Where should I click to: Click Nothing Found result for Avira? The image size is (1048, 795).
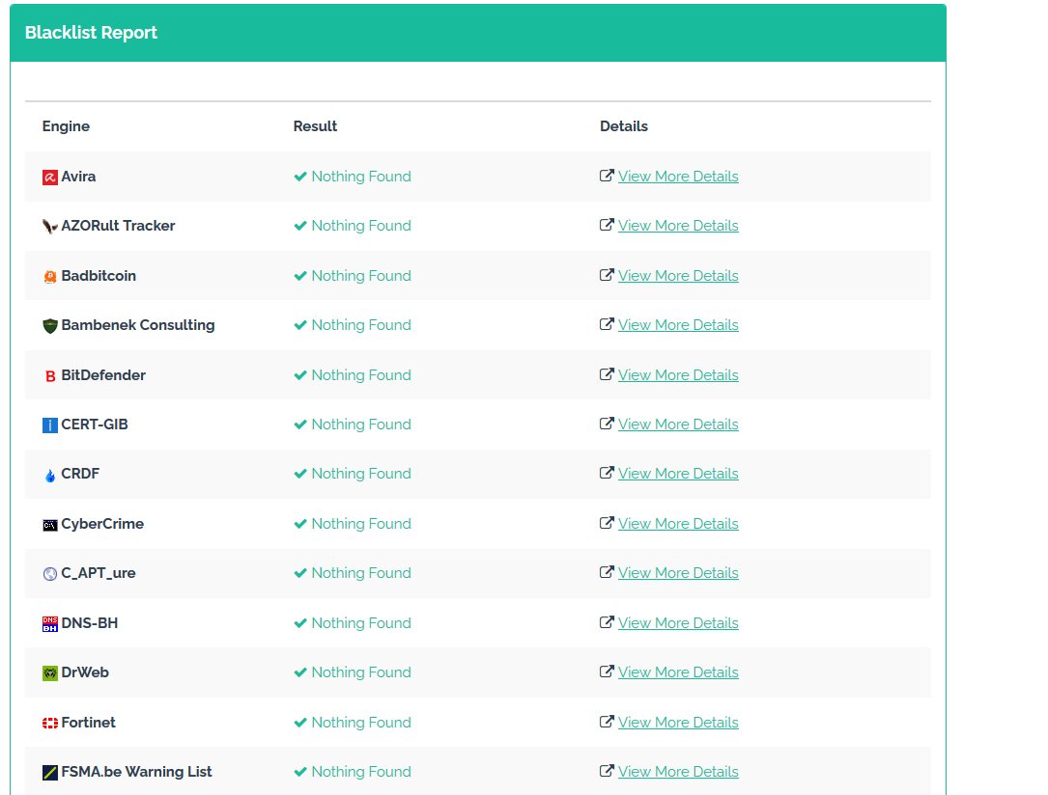point(361,177)
